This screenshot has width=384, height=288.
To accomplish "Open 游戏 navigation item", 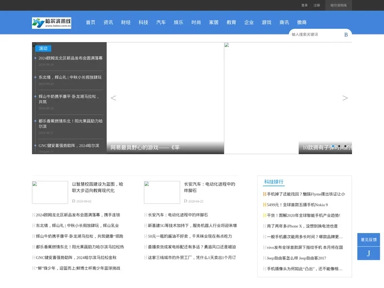I will (x=267, y=22).
